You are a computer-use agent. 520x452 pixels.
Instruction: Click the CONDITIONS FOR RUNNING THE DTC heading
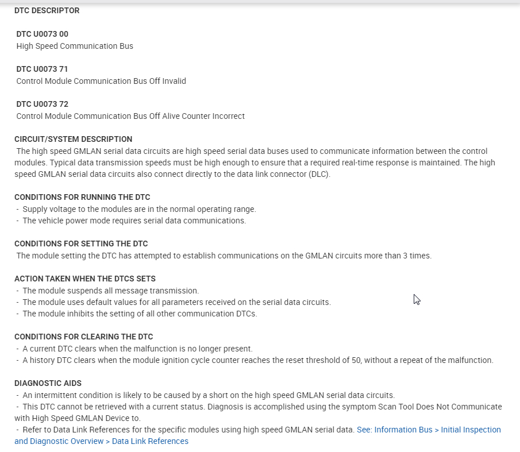pos(82,197)
